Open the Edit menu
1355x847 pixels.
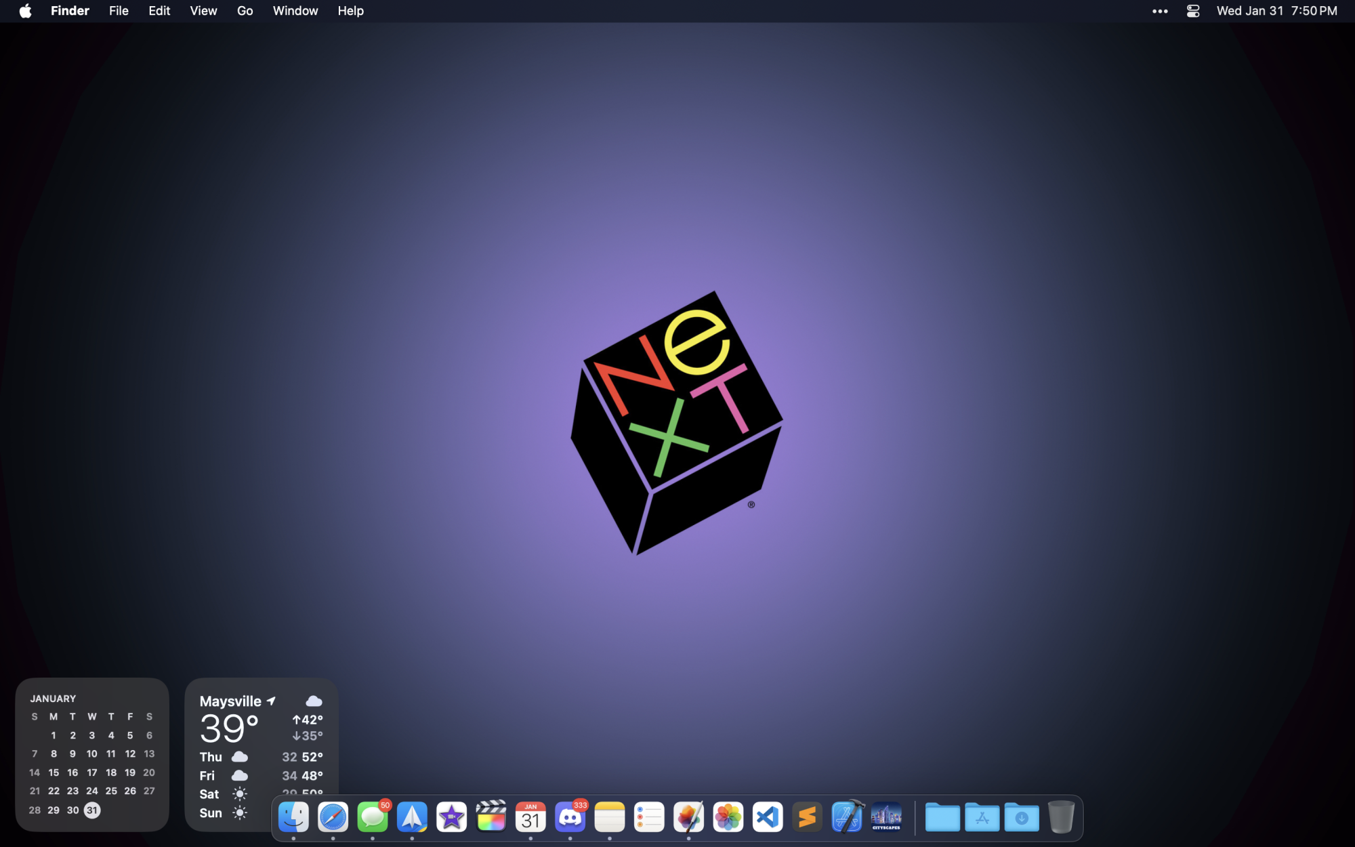pos(159,11)
